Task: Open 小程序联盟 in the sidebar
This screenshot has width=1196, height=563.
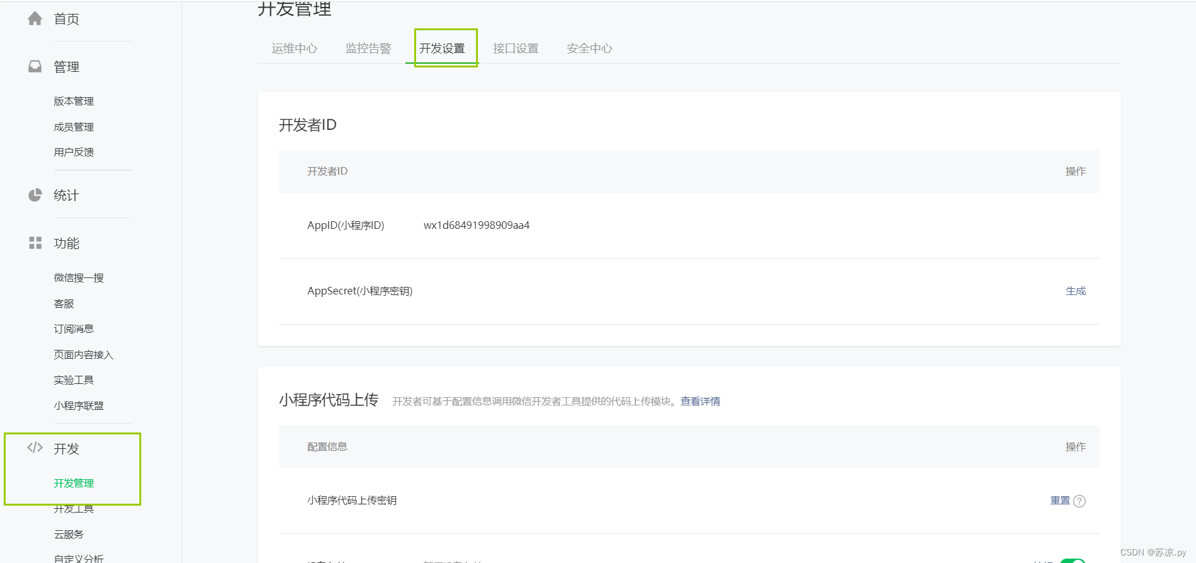Action: point(79,405)
